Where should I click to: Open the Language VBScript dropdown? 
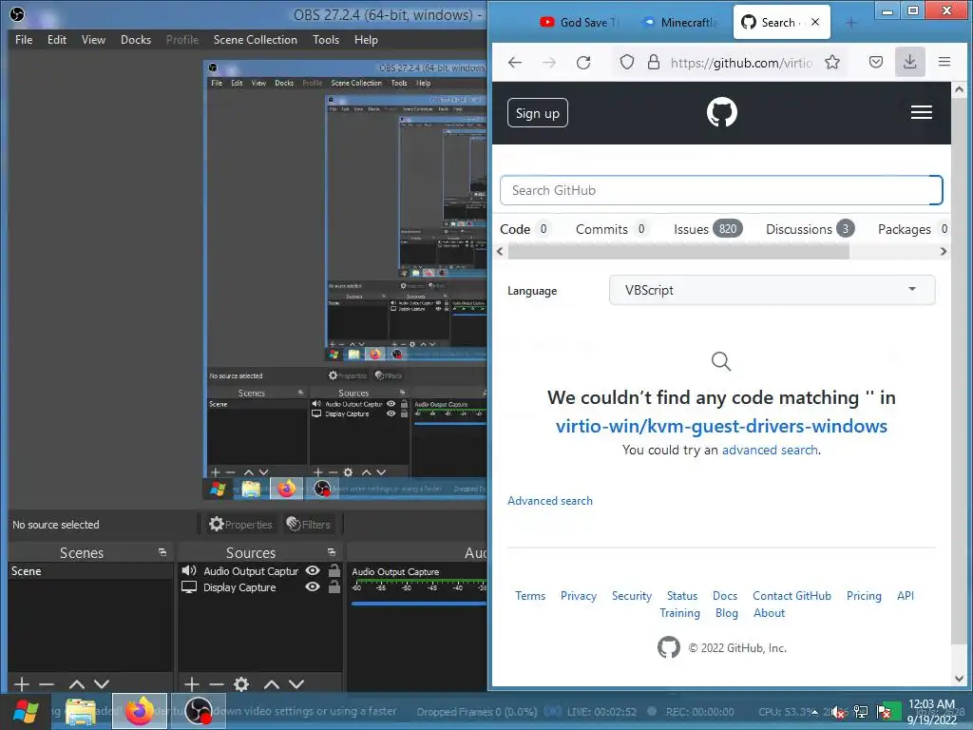click(772, 290)
